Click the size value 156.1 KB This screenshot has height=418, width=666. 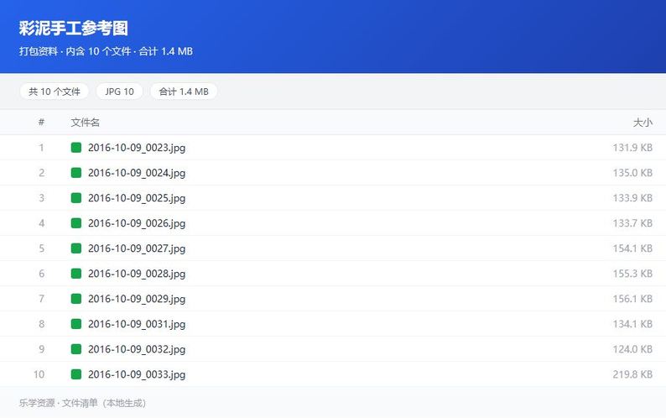pos(632,299)
